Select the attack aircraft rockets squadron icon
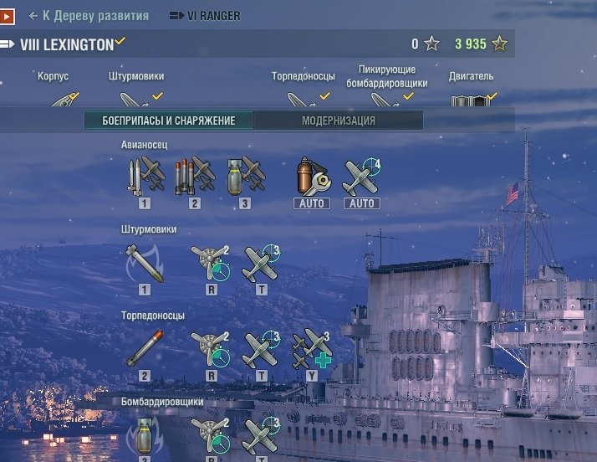The height and width of the screenshot is (462, 597). [x=145, y=176]
